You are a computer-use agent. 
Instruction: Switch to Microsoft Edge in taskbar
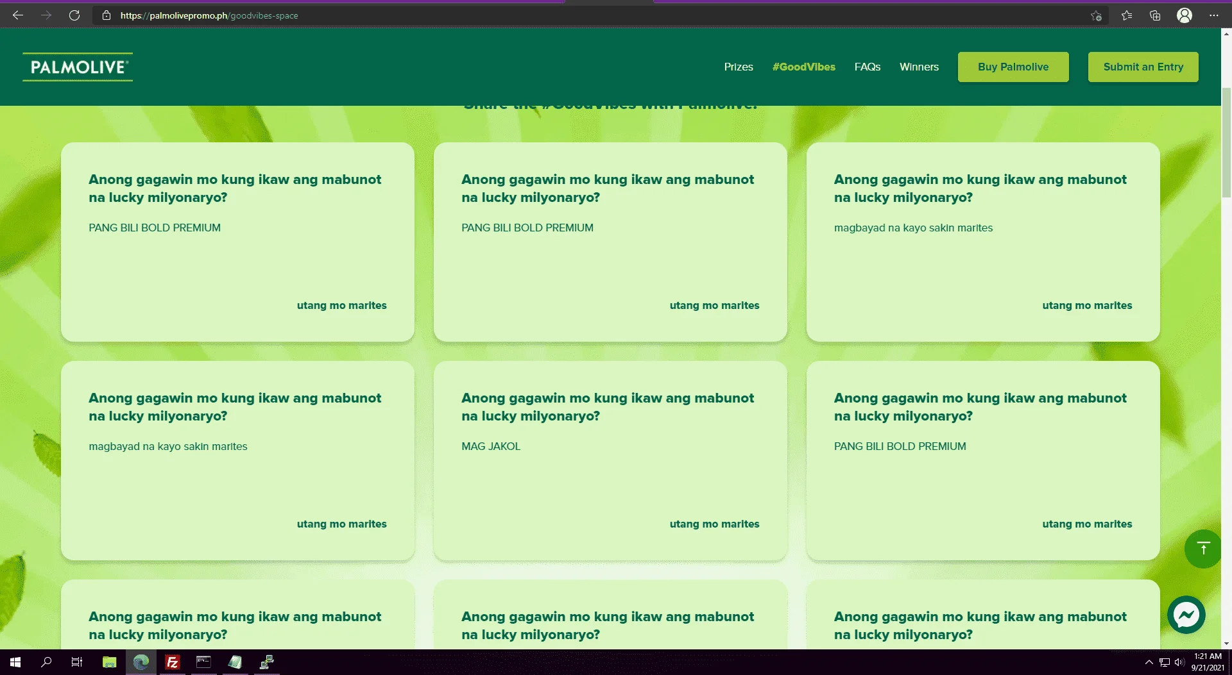tap(141, 662)
